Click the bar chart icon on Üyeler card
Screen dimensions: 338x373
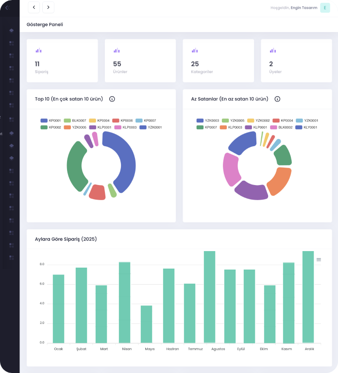coord(273,51)
